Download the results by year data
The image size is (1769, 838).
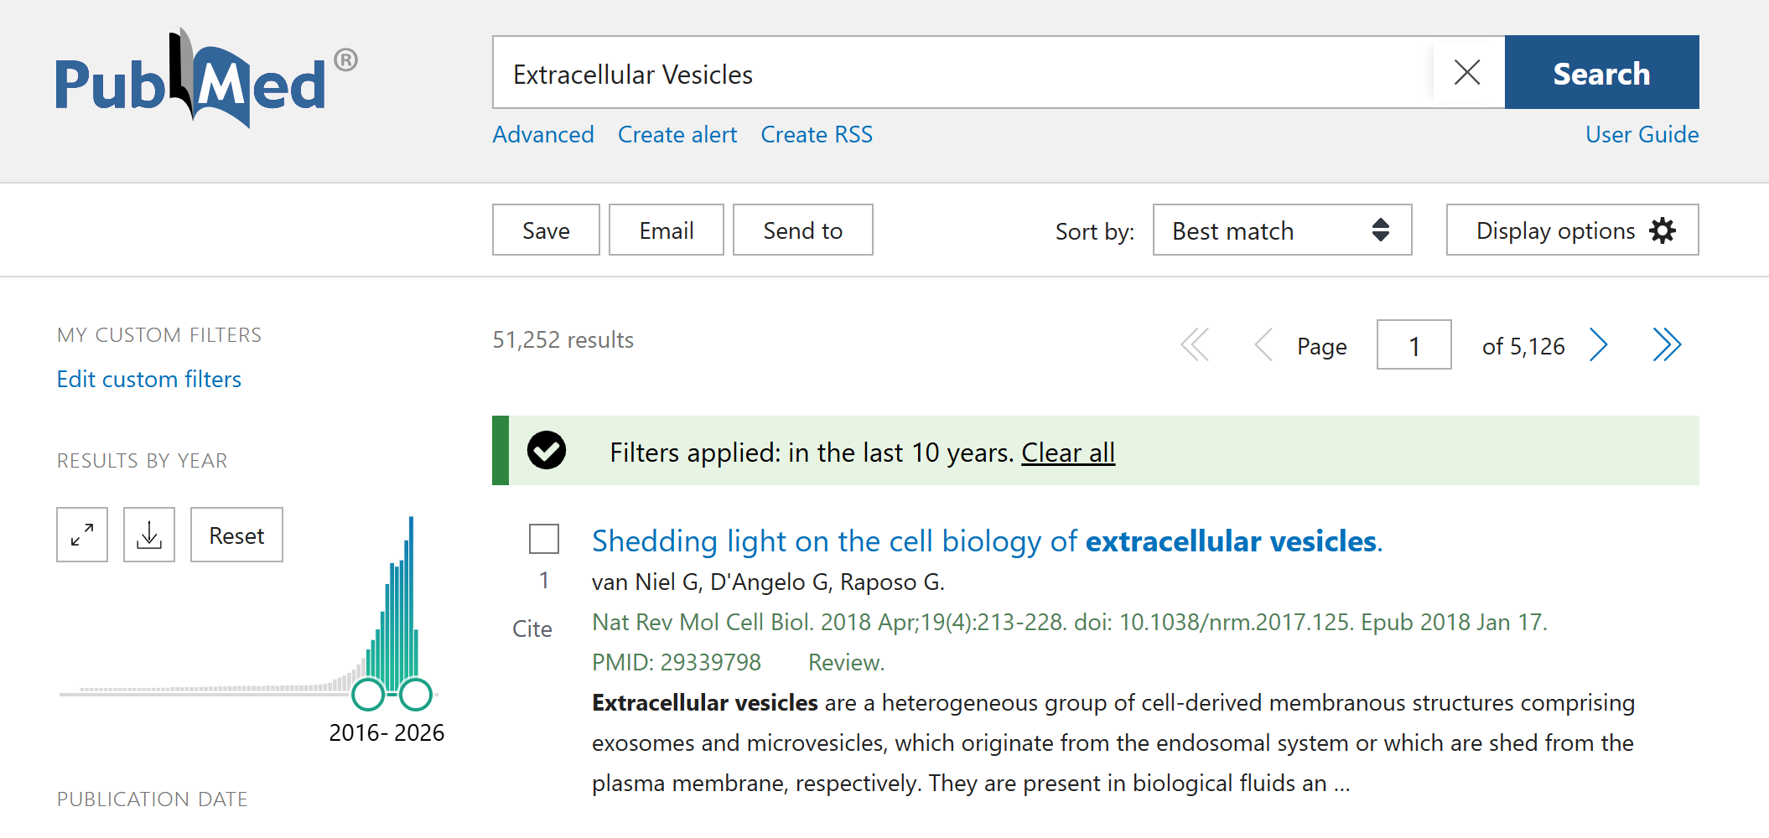(149, 535)
